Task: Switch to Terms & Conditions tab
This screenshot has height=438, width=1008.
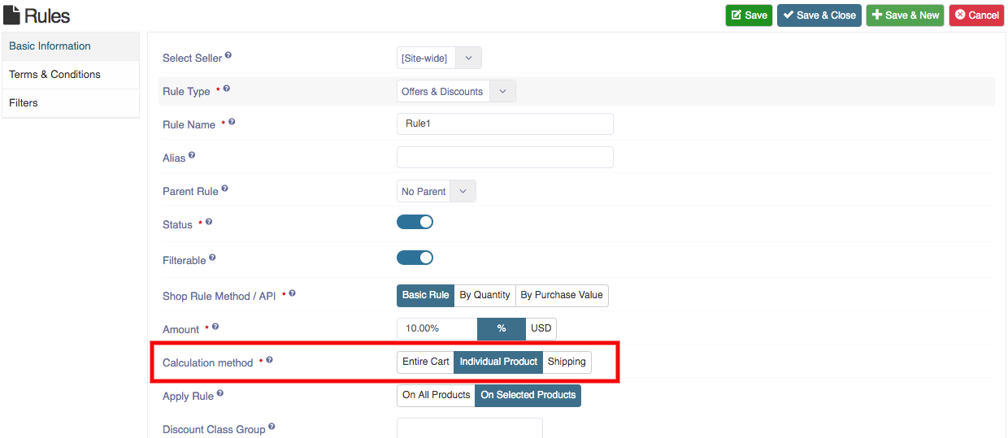Action: 71,75
